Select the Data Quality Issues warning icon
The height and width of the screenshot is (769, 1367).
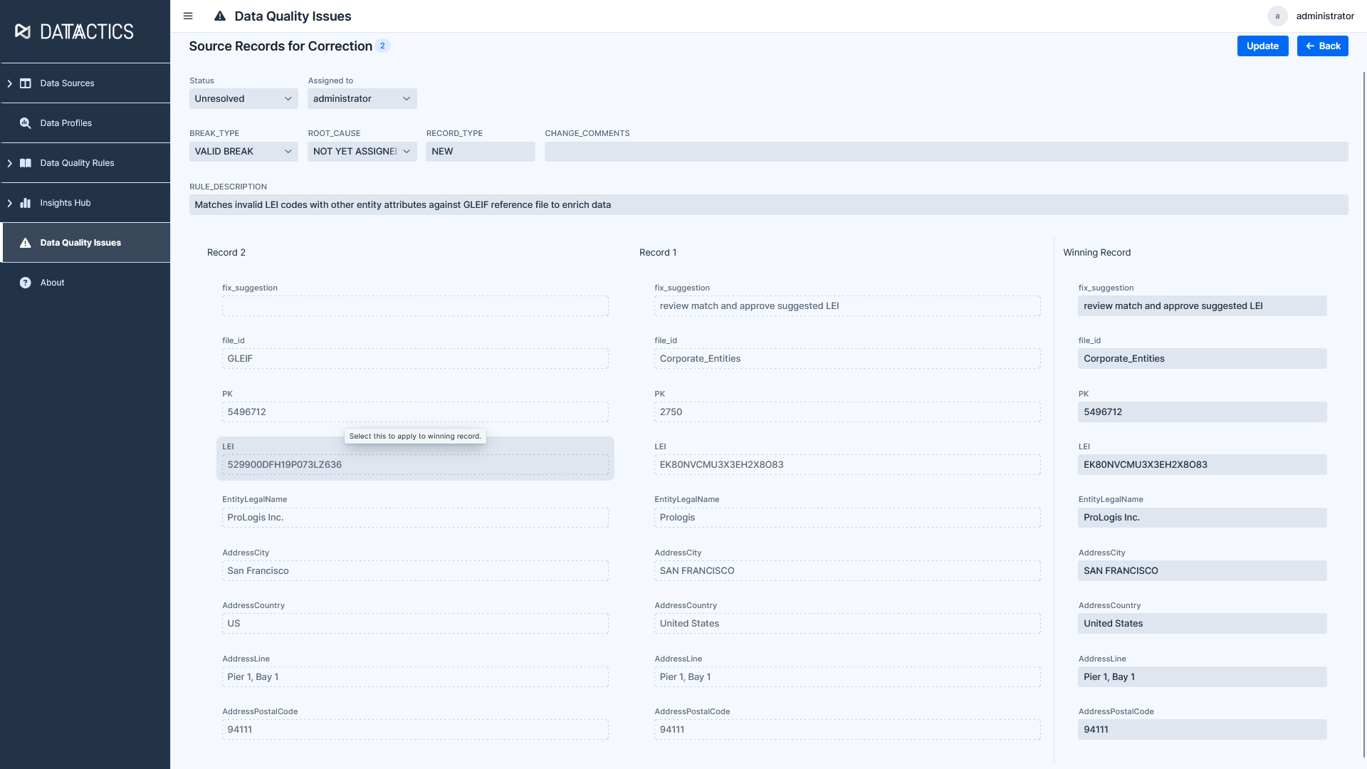tap(26, 242)
